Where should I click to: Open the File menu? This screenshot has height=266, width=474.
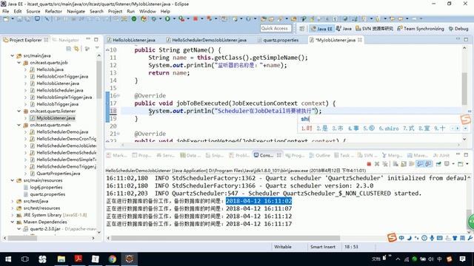tap(6, 11)
